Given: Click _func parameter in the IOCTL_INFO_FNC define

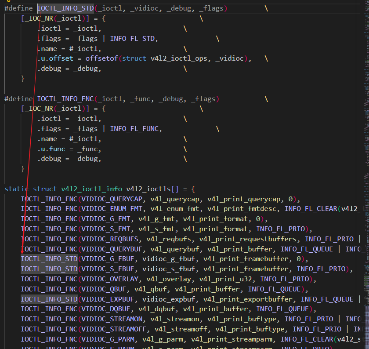Looking at the screenshot, I should point(140,98).
